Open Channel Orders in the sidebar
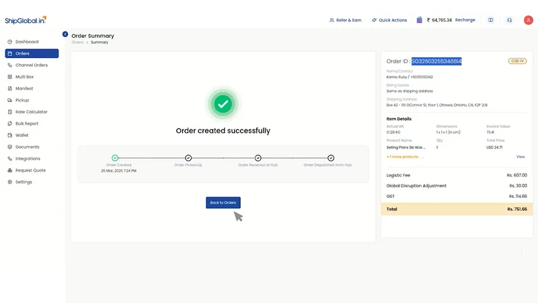Screen dimensions: 538x303 [31, 65]
